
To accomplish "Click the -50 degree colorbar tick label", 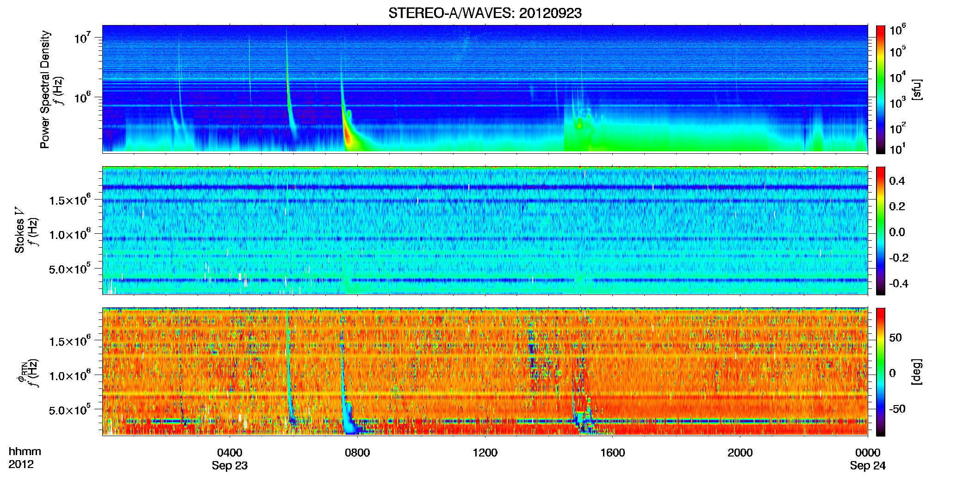I will click(897, 409).
